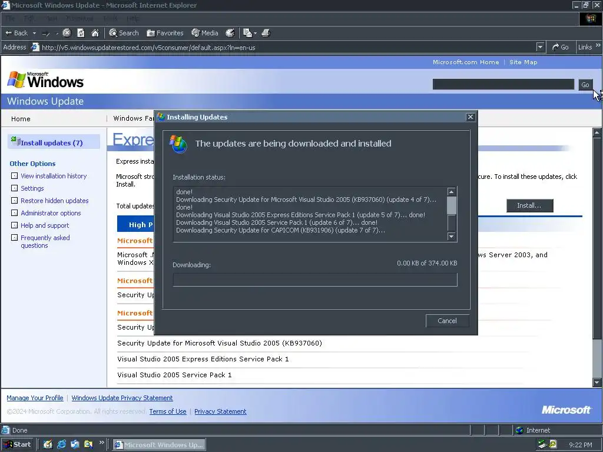Click the IE Back arrow button
This screenshot has height=452, width=603.
(16, 33)
